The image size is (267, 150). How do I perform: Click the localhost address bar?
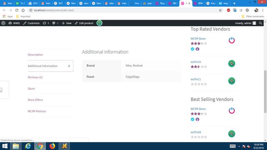(125, 10)
